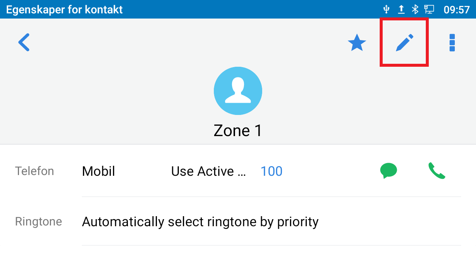Screen dimensions: 476x267
Task: Toggle the favorite star for Zone 1
Action: [x=357, y=43]
